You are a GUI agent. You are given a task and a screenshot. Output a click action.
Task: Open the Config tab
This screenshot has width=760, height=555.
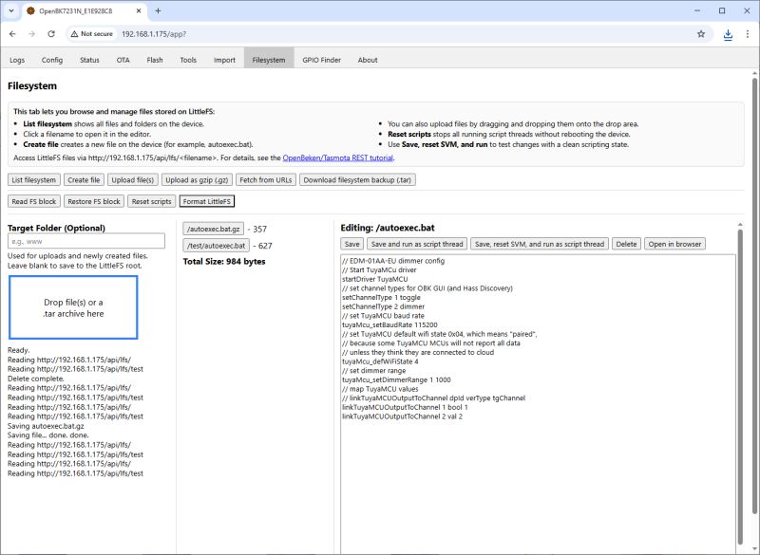point(51,59)
